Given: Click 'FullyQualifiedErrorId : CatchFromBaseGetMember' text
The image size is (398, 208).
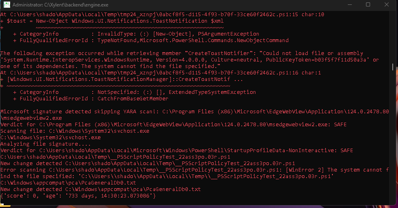Looking at the screenshot, I should coord(94,98).
